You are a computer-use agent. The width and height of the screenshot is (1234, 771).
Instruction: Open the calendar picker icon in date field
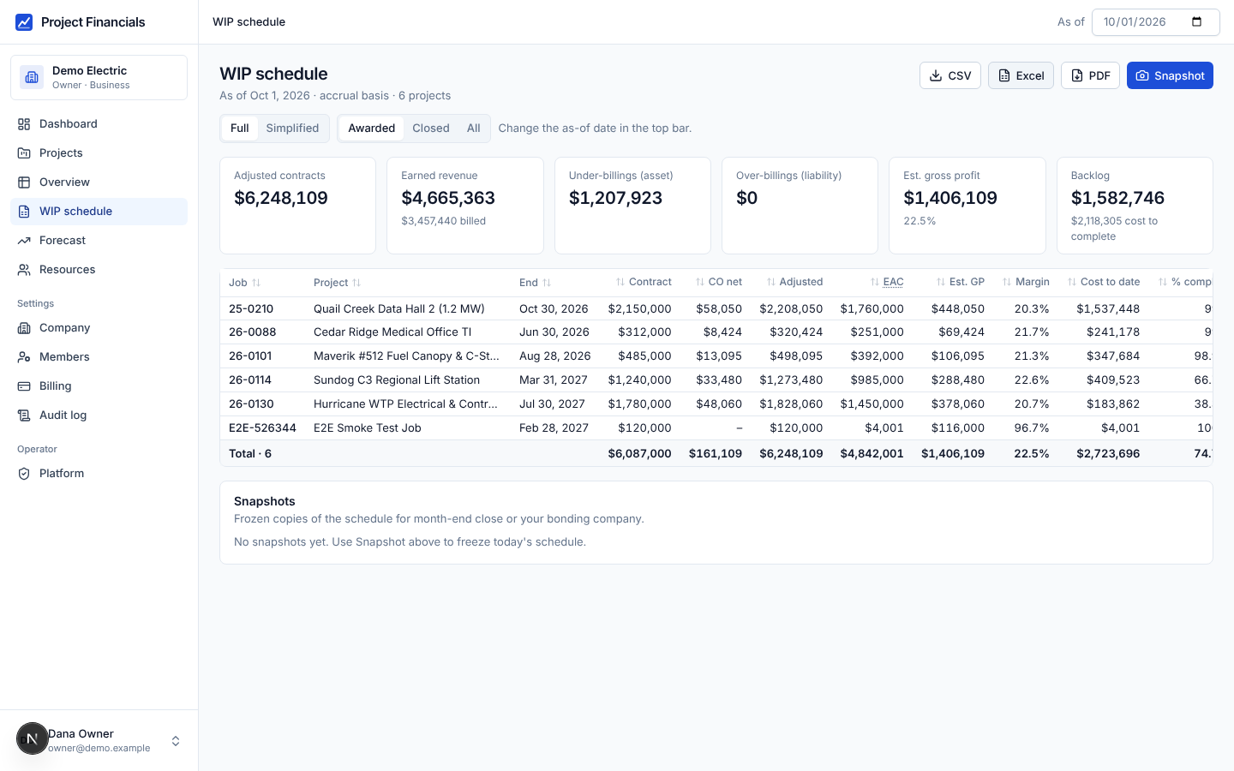(x=1197, y=22)
